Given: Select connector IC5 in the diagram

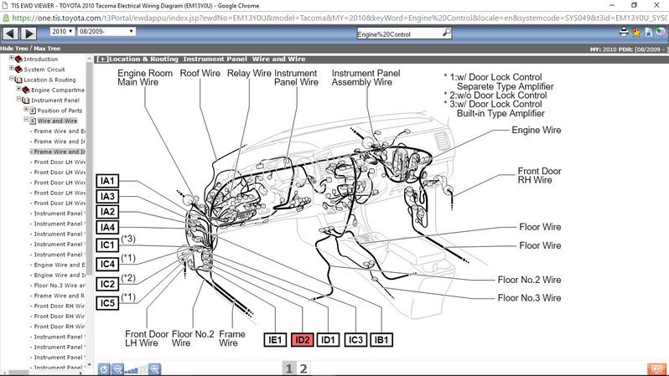Looking at the screenshot, I should pos(107,303).
